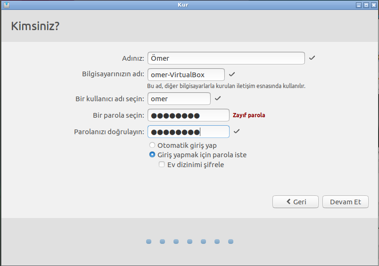Image resolution: width=379 pixels, height=266 pixels.
Task: Focus the "Bir parola seçin" password field
Action: click(x=188, y=115)
